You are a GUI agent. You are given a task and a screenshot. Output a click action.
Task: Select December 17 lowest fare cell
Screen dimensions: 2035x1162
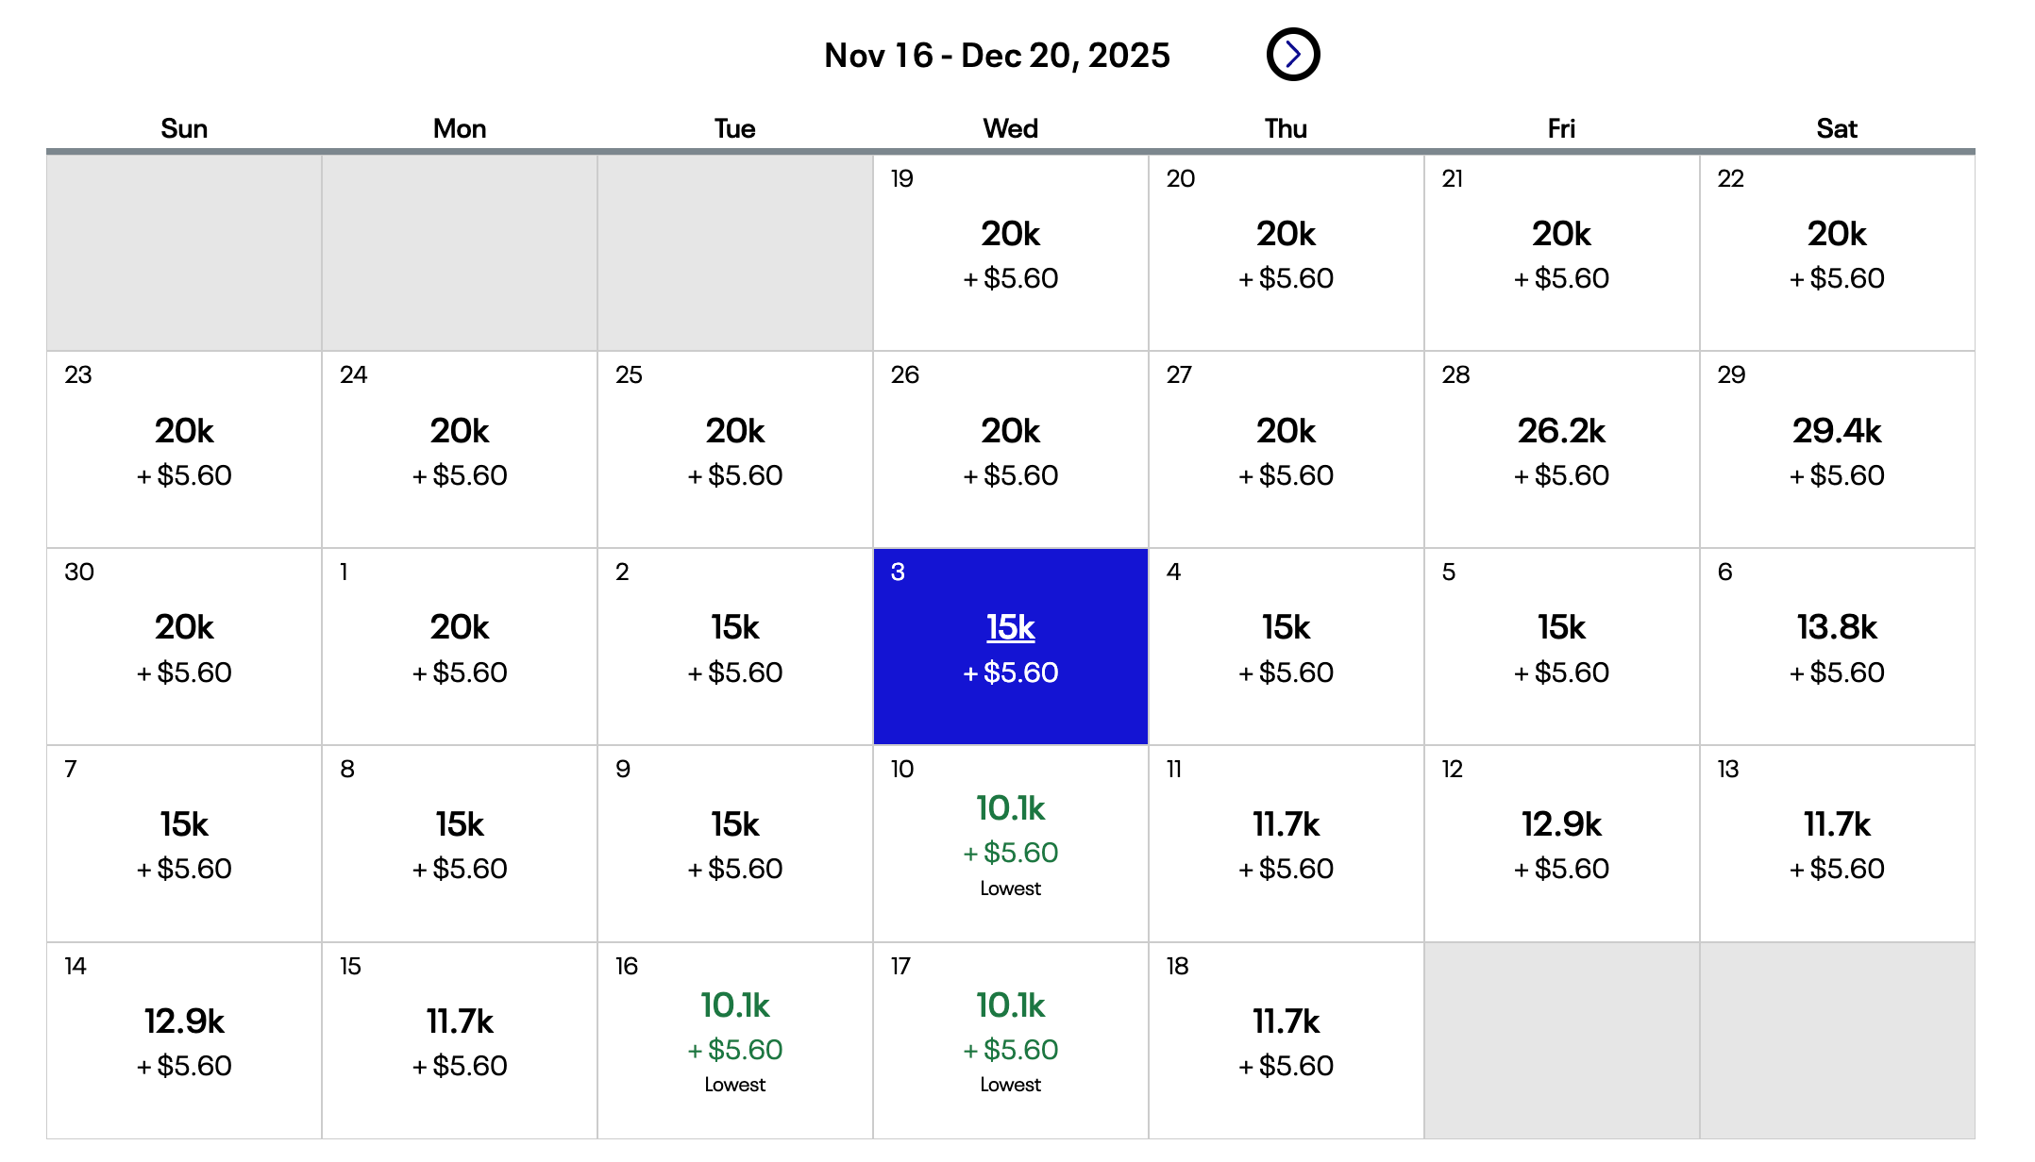tap(1010, 1040)
